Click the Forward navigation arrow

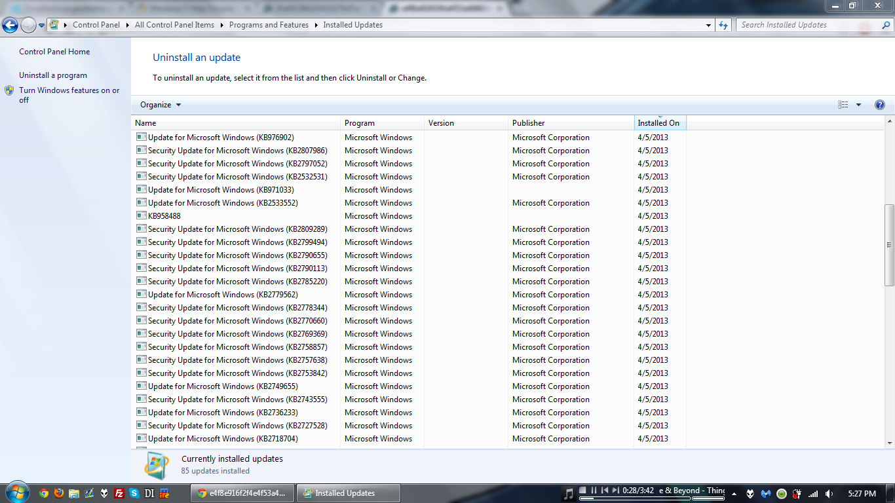(x=28, y=26)
